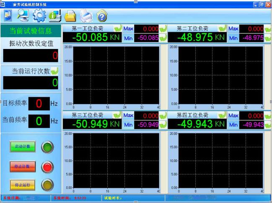Click green arrow next to 第一工位负荷
The width and height of the screenshot is (272, 203).
[x=118, y=28]
